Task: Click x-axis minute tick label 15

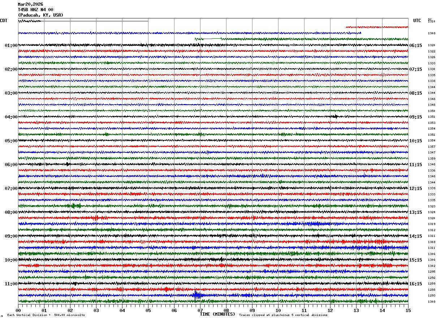Action: [x=408, y=310]
